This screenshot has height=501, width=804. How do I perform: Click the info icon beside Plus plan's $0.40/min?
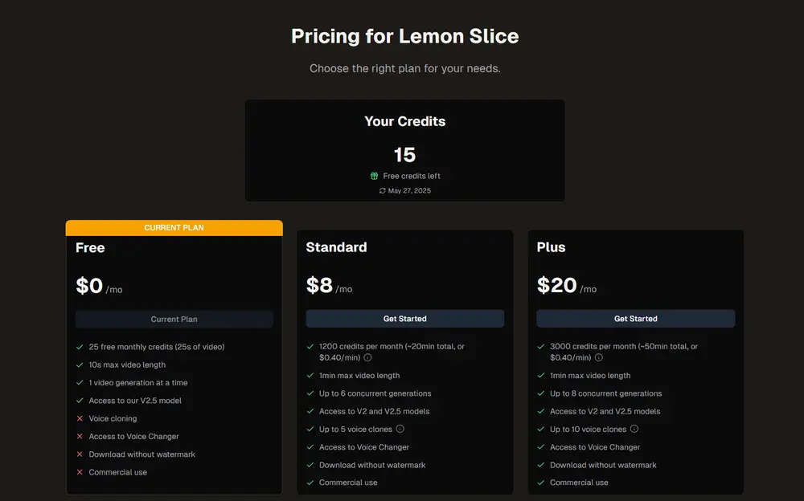click(x=599, y=358)
